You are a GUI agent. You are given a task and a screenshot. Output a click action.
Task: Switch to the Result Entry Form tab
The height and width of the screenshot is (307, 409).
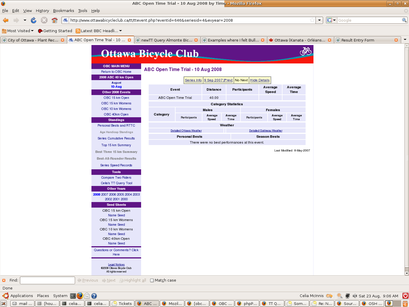358,40
